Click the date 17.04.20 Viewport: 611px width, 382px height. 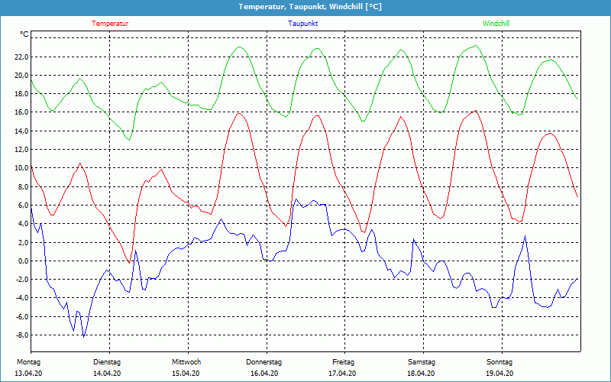(342, 374)
